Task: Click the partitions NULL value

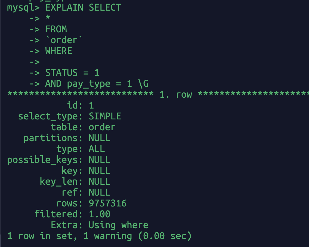Action: coord(100,138)
